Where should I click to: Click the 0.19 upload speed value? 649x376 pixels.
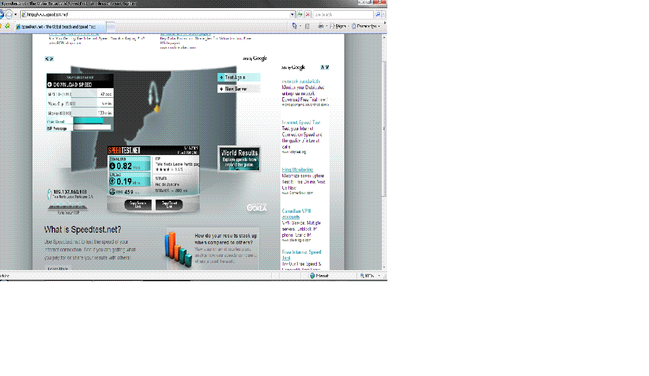pyautogui.click(x=125, y=181)
